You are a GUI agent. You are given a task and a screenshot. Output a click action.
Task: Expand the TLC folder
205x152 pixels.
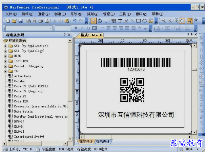(5, 71)
